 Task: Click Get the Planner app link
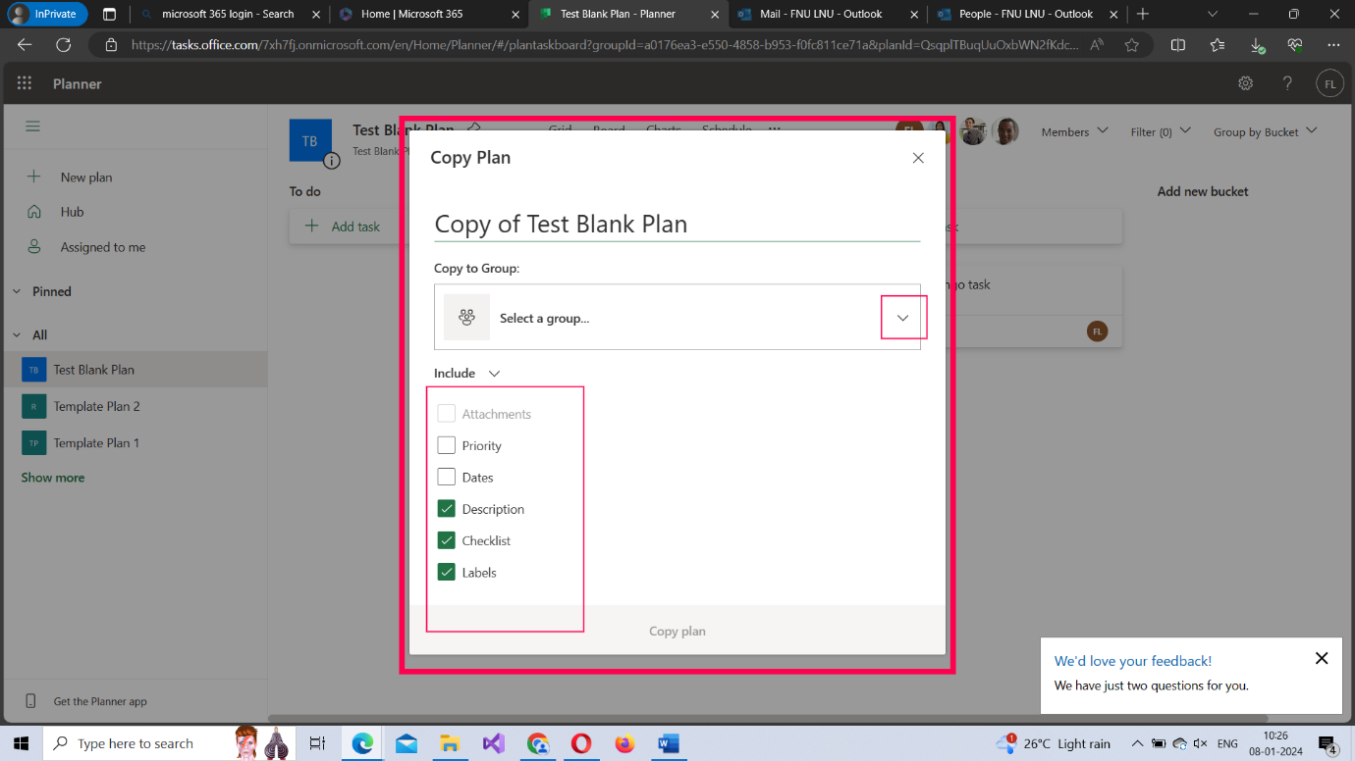(x=100, y=701)
